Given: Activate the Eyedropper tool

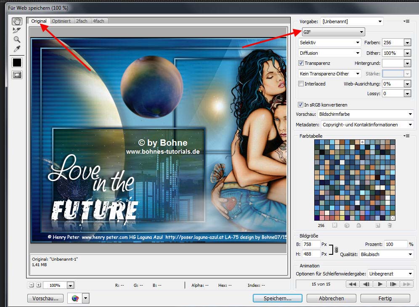Looking at the screenshot, I should tap(17, 49).
